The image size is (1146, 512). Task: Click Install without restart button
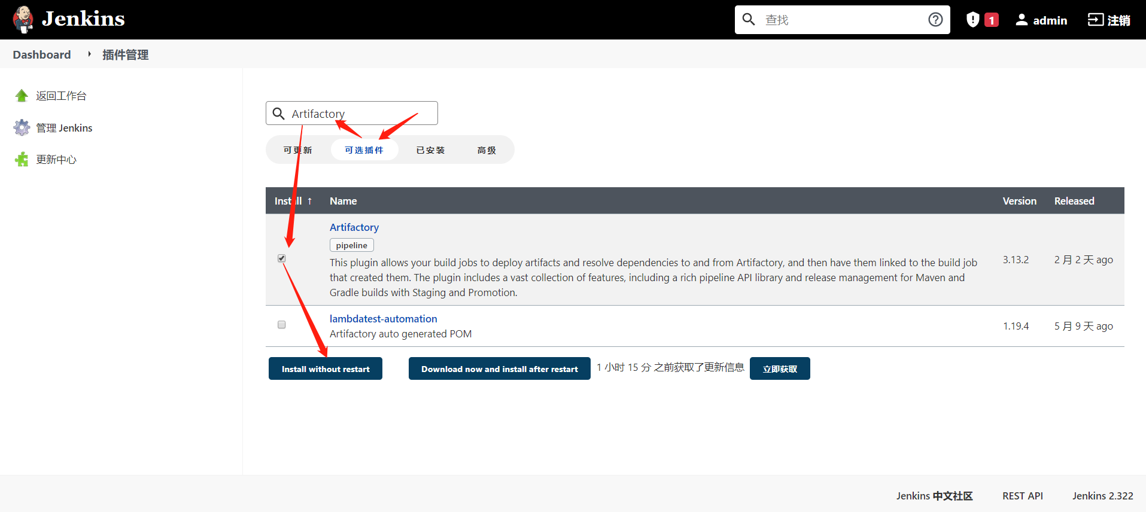coord(326,368)
